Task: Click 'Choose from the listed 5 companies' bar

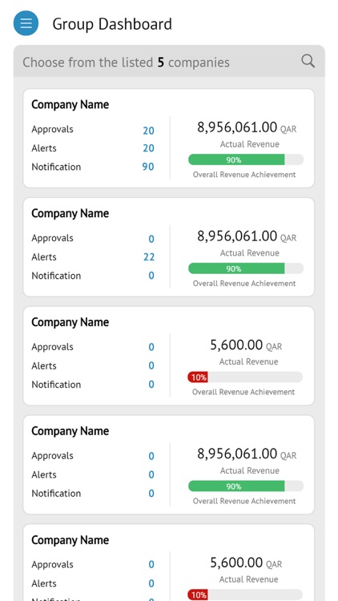Action: tap(169, 62)
